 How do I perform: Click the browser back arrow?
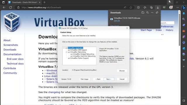(x=4, y=7)
